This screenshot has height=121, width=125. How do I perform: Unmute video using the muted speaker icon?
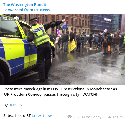17,18
